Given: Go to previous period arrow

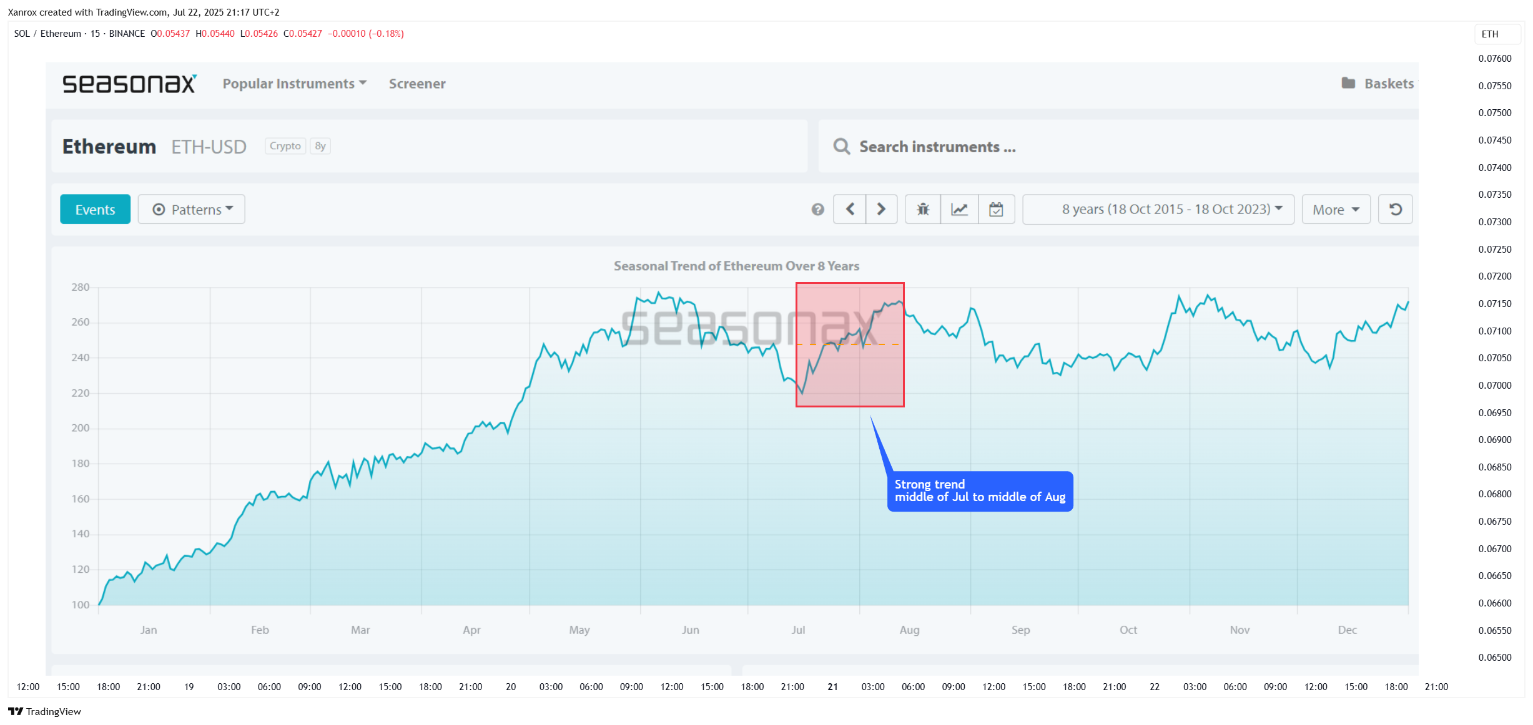Looking at the screenshot, I should click(850, 209).
